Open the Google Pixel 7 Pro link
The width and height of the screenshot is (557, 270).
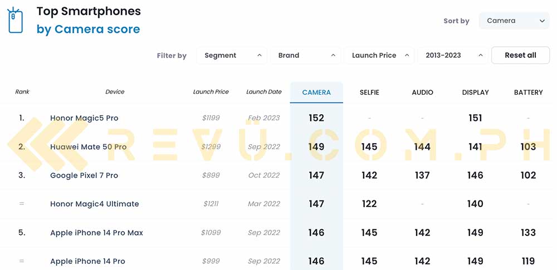pyautogui.click(x=84, y=175)
